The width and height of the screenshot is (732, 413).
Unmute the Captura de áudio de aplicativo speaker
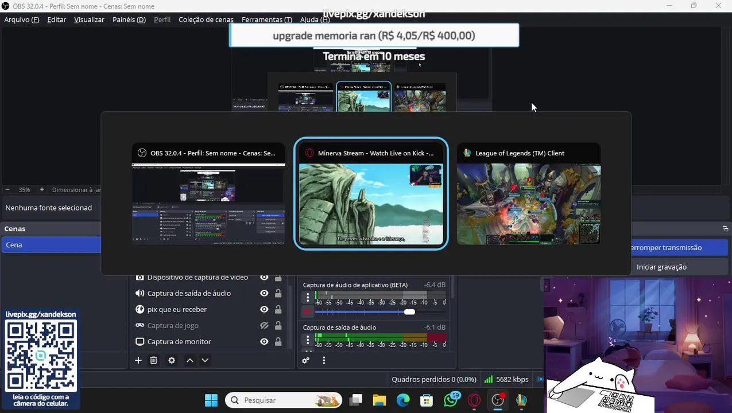click(308, 311)
